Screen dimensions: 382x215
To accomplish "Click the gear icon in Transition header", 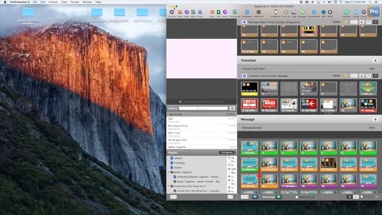I will click(375, 60).
